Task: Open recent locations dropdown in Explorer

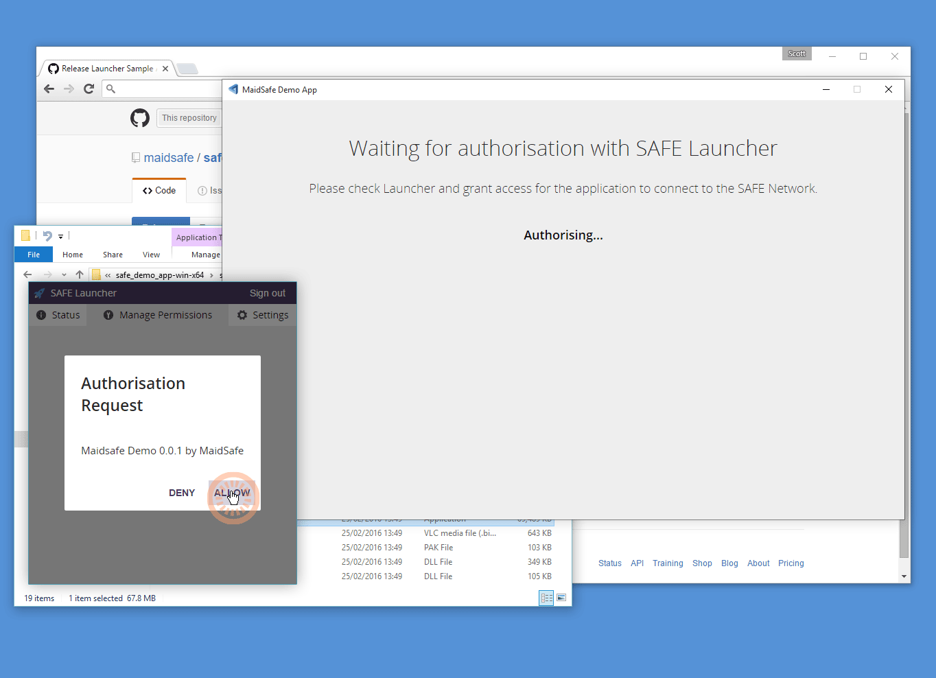Action: point(64,274)
